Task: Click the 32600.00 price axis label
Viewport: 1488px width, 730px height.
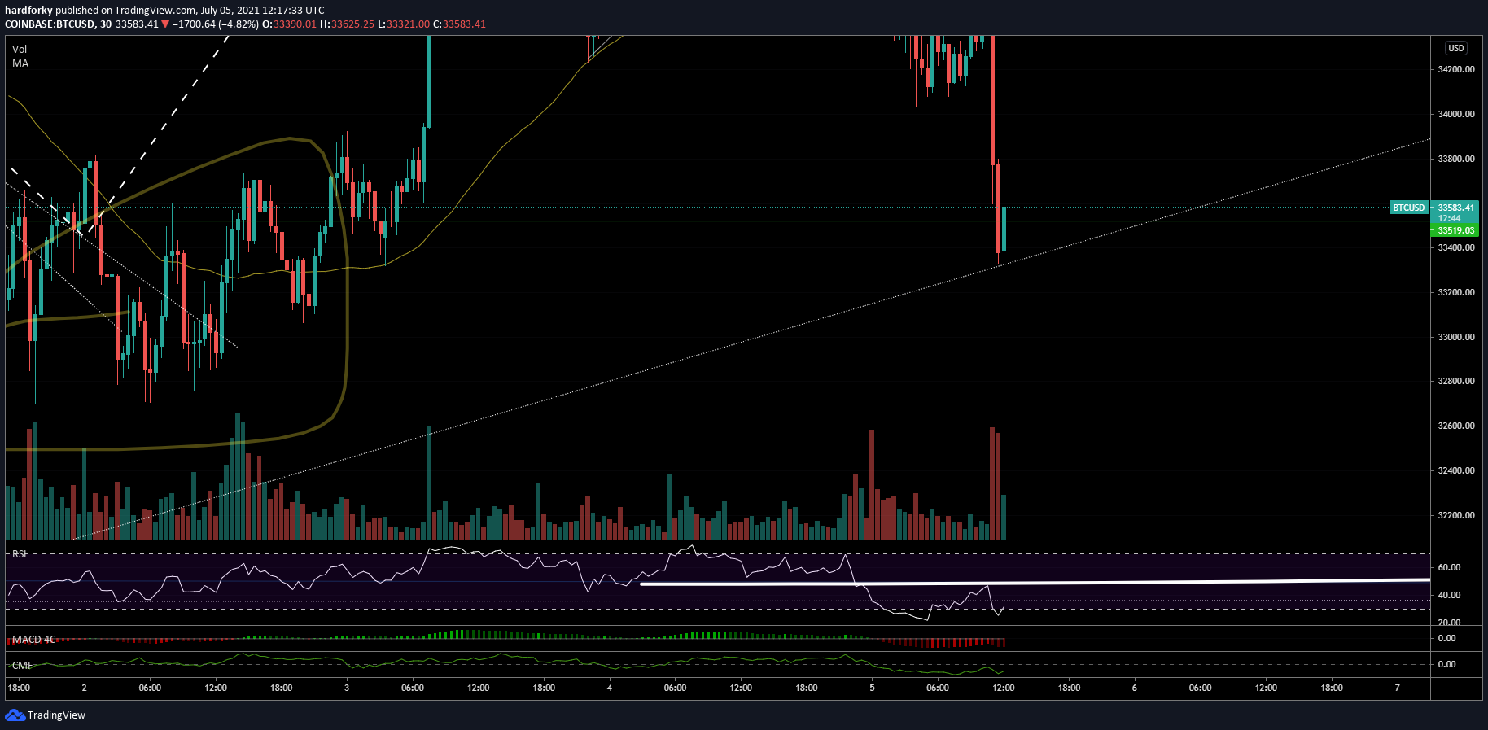Action: click(x=1456, y=426)
